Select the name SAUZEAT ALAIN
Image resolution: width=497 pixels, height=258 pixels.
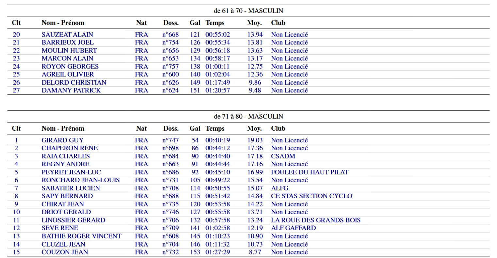[67, 35]
